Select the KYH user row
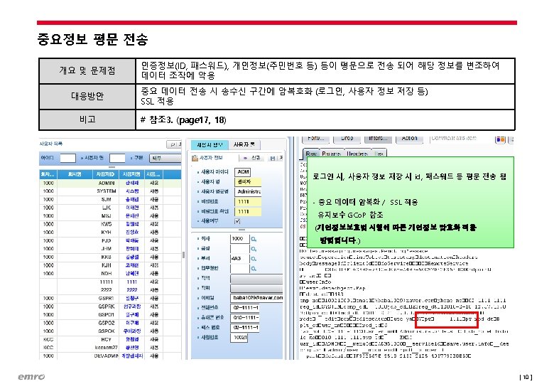 click(110, 233)
